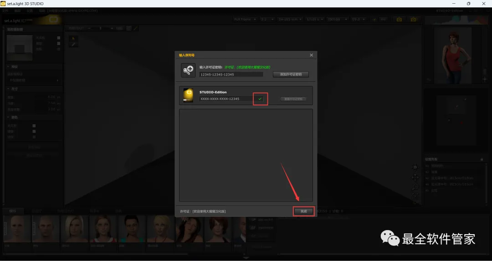Image resolution: width=492 pixels, height=261 pixels.
Task: Restore down the application window
Action: pos(468,4)
